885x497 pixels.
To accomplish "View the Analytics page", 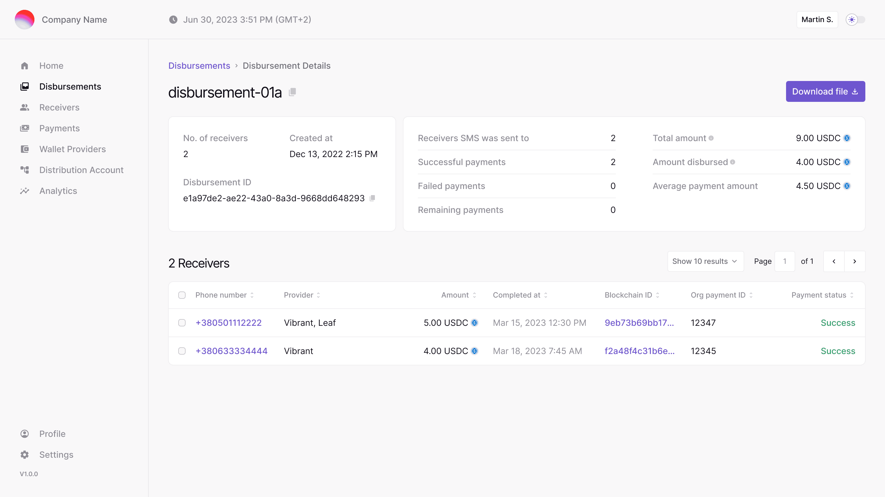I will point(58,191).
